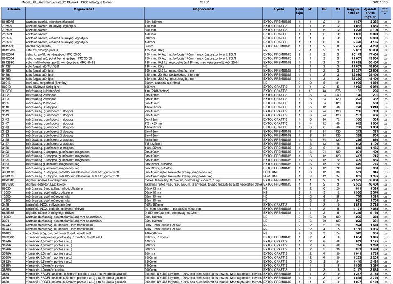Click the M3 value '576'
Viewport: 393px width, 284px height.
[x=338, y=91]
